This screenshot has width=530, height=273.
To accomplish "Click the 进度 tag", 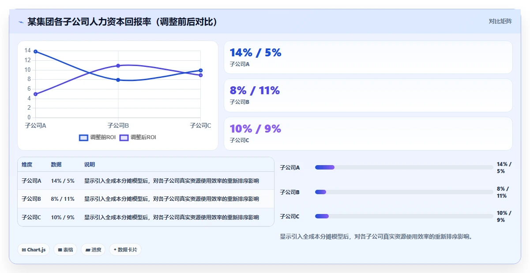I will [93, 250].
